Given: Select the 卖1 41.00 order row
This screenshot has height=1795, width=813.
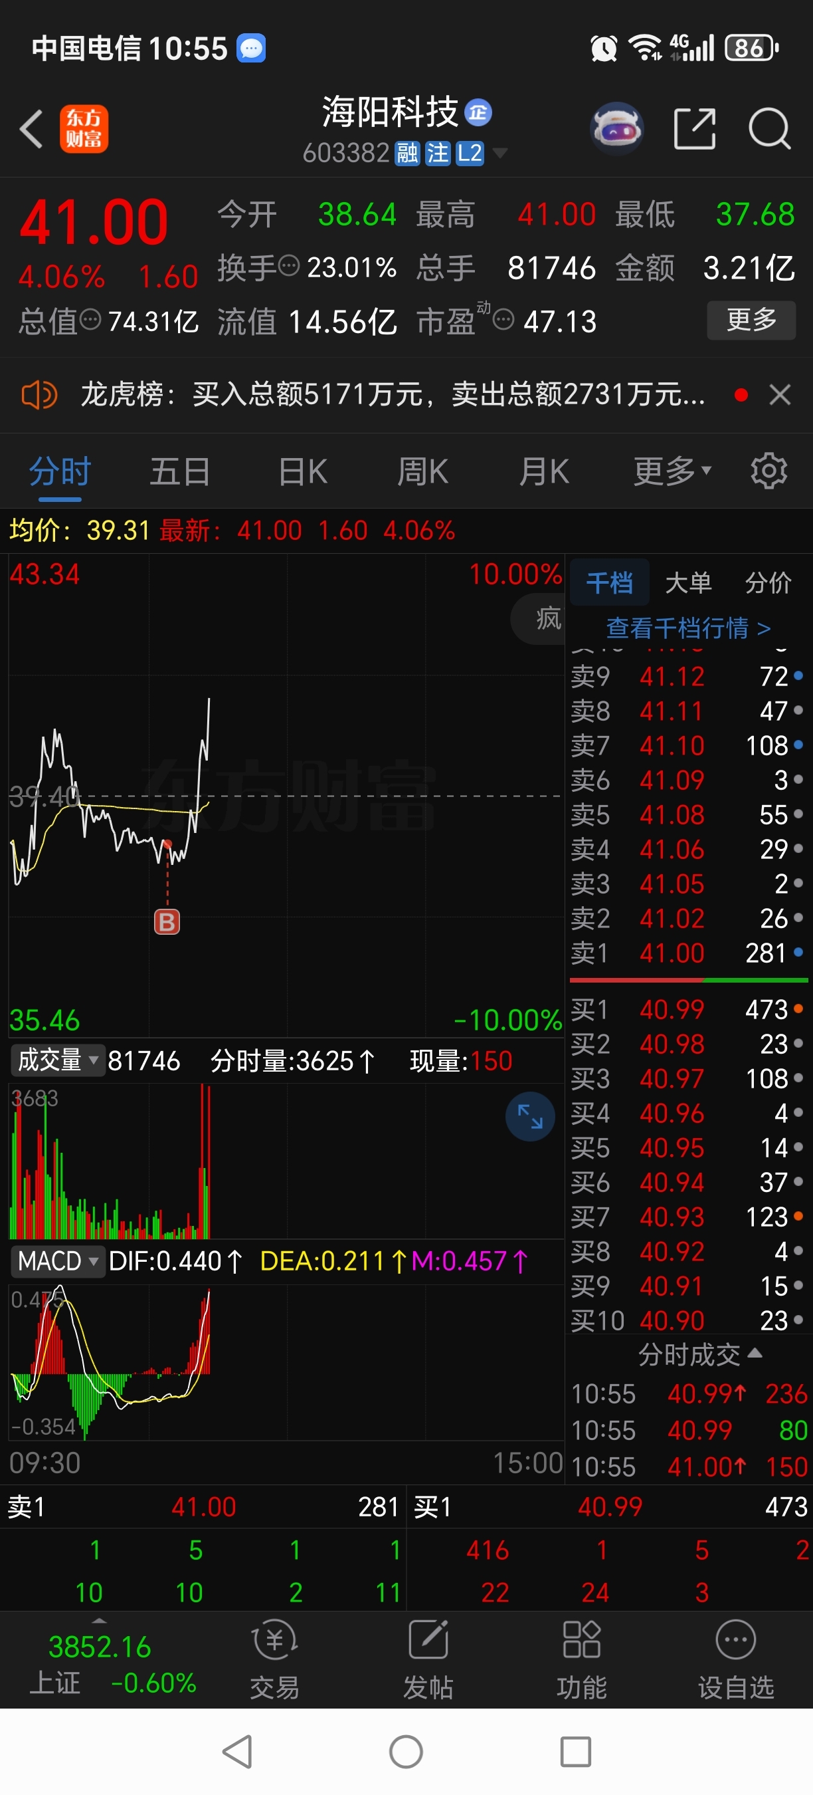Looking at the screenshot, I should (x=687, y=953).
